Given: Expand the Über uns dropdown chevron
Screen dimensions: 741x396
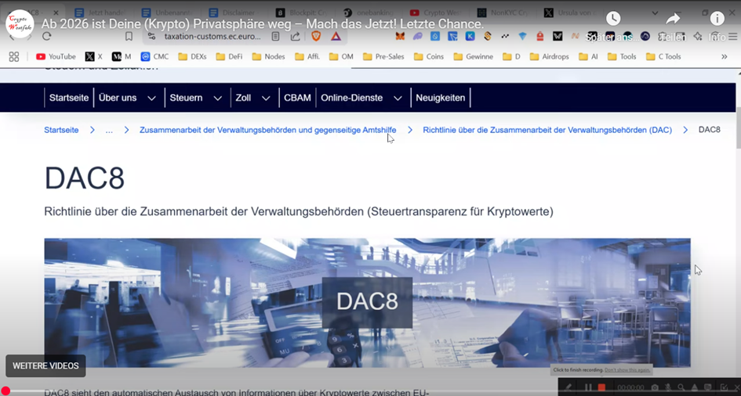Looking at the screenshot, I should (x=151, y=99).
